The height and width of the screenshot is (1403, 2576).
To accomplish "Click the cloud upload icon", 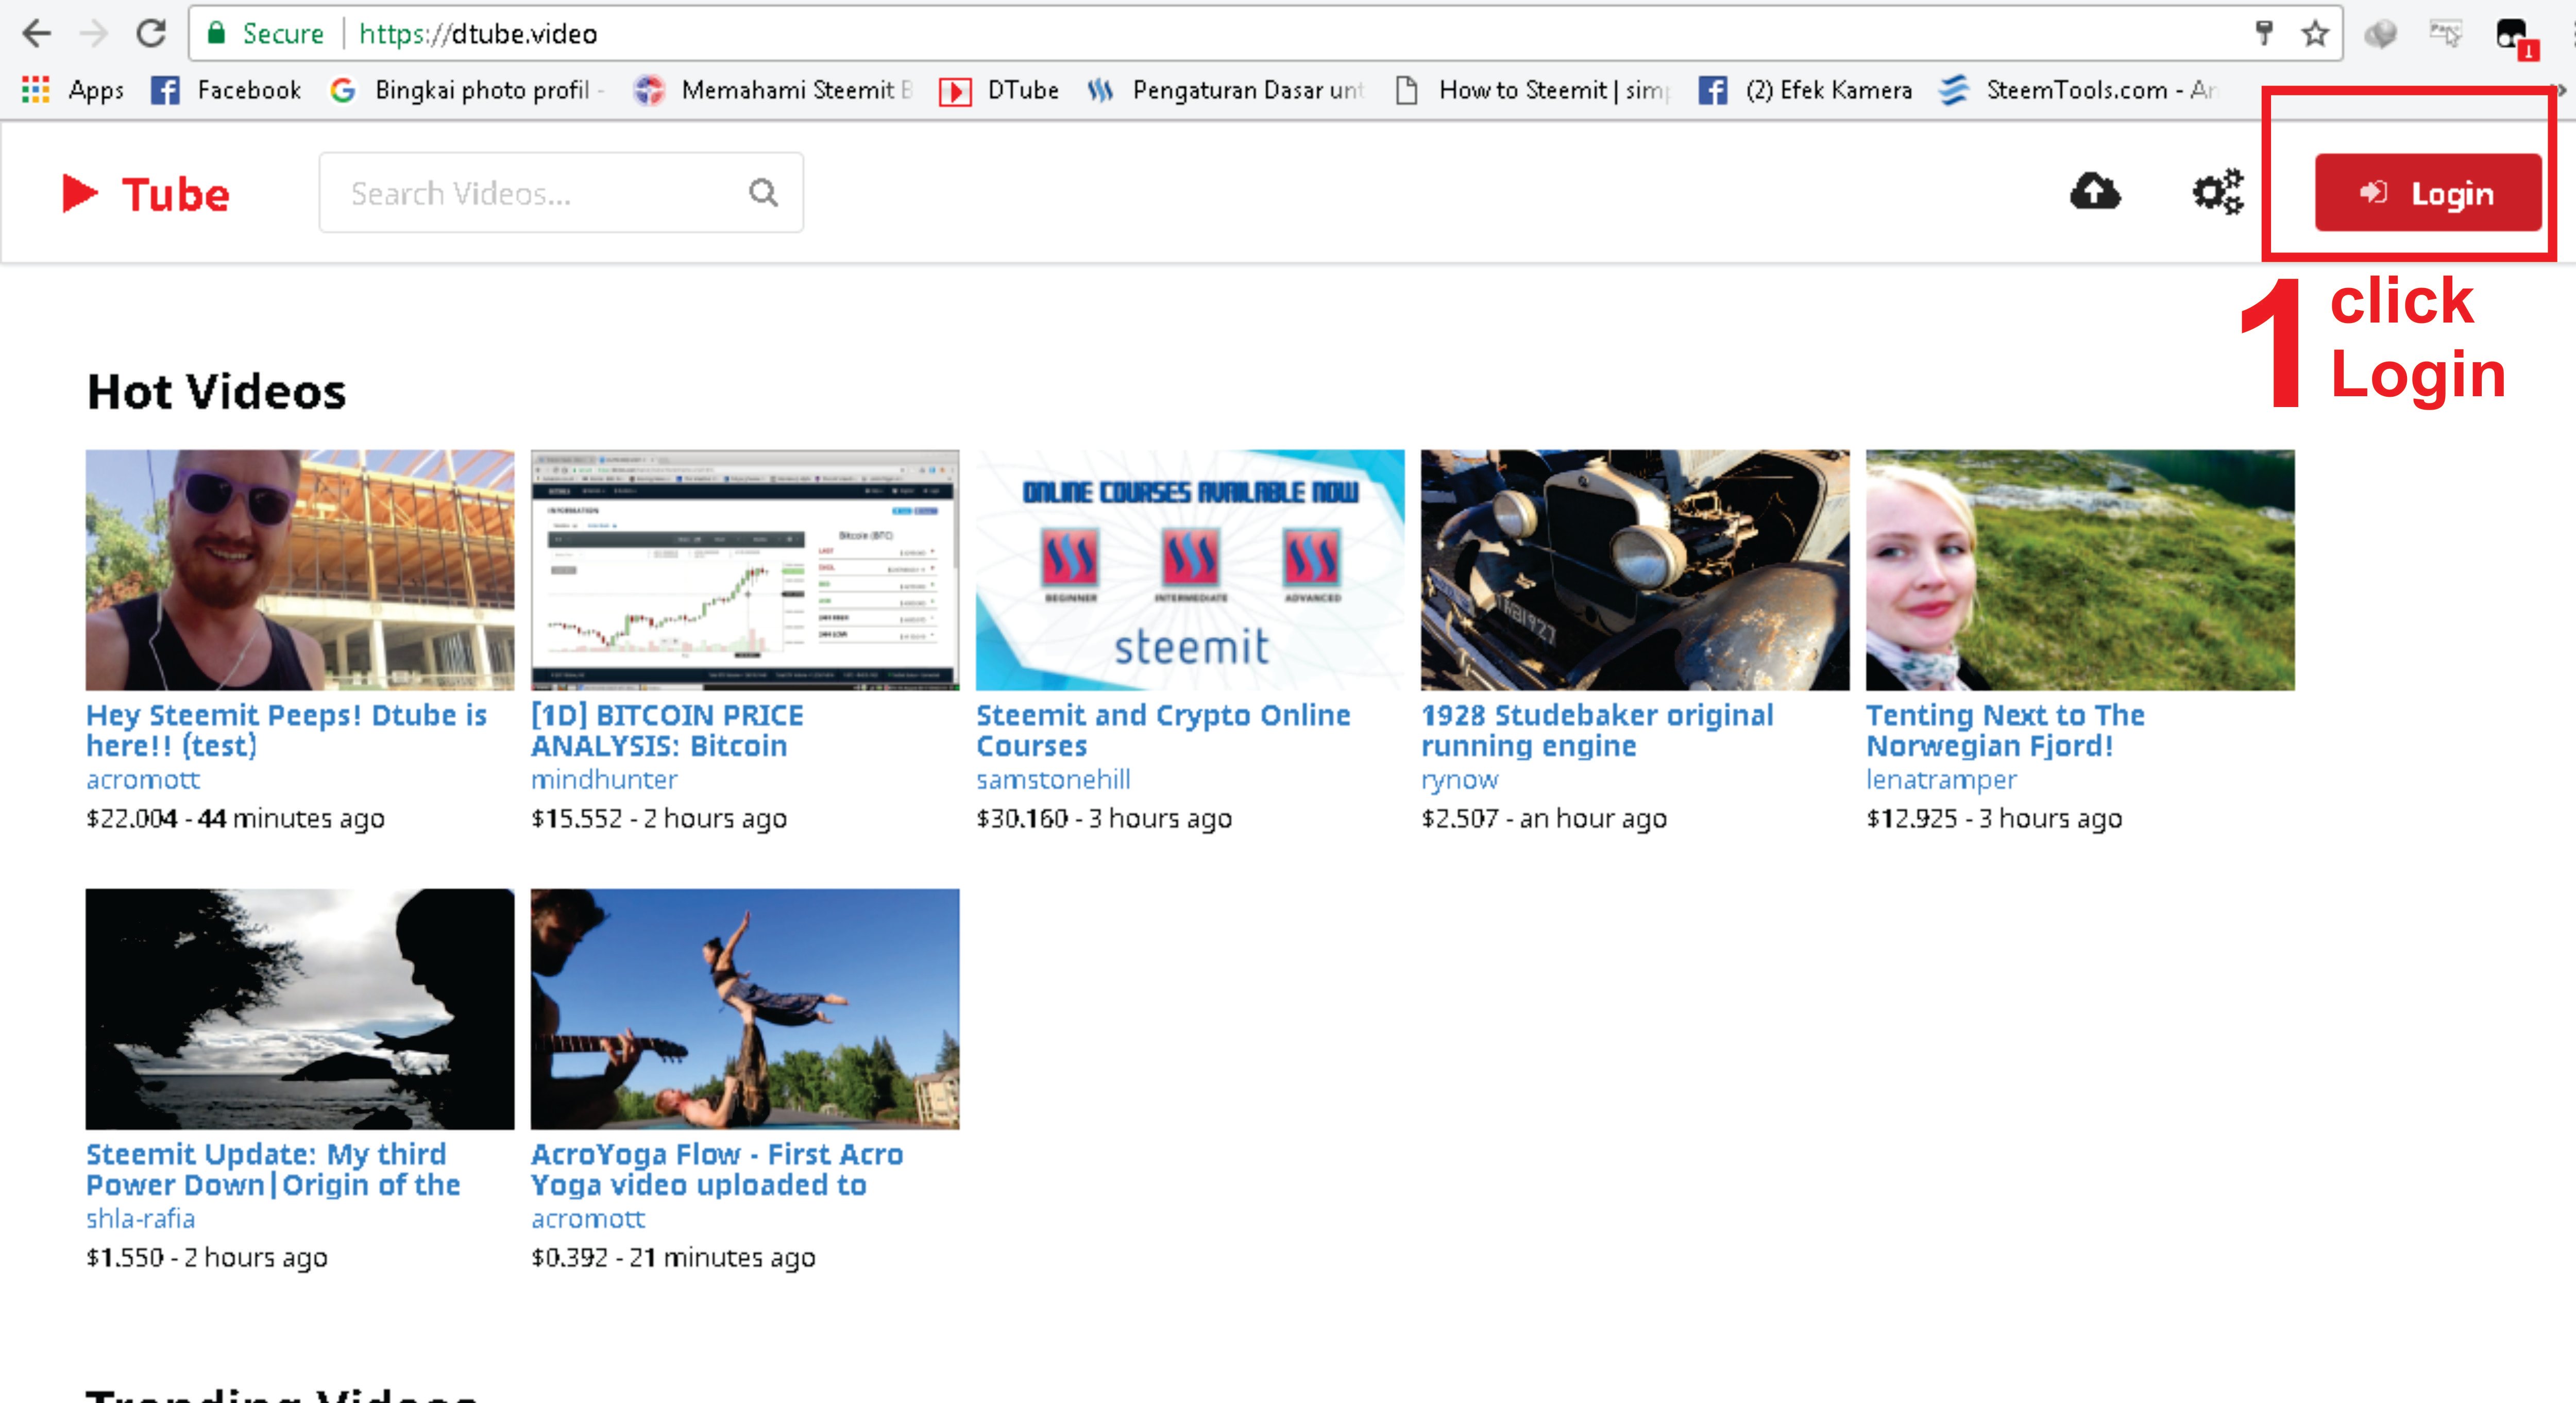I will (2095, 191).
